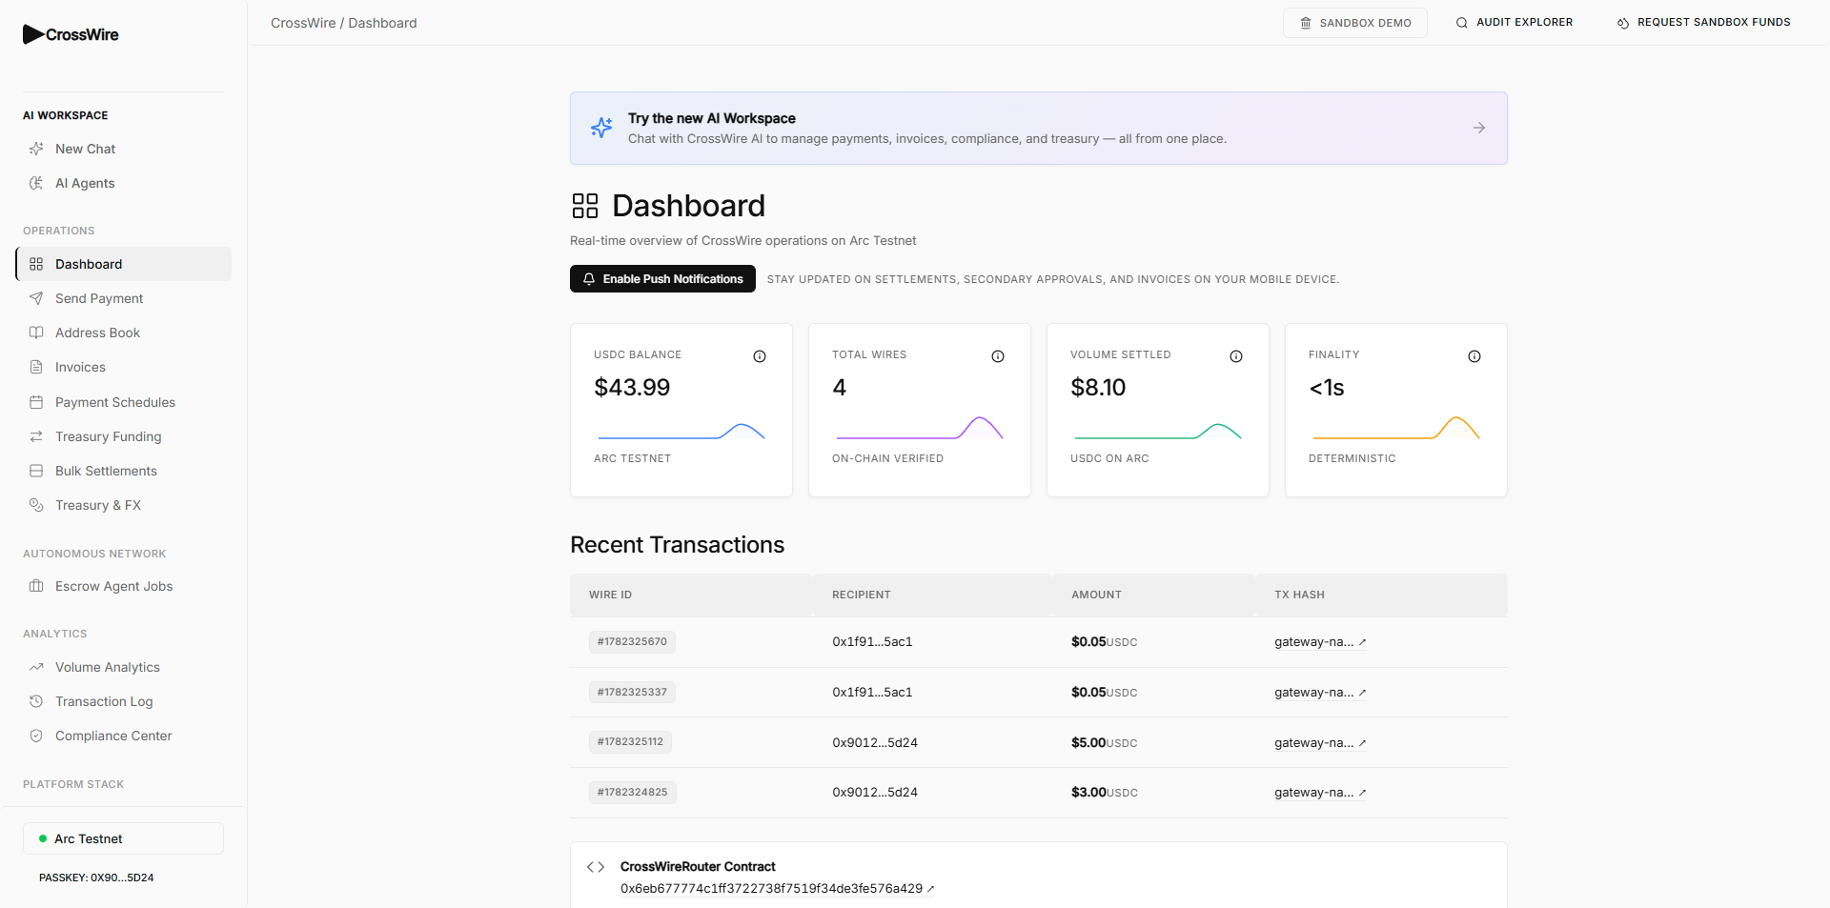Open Volume Analytics

coord(123,667)
